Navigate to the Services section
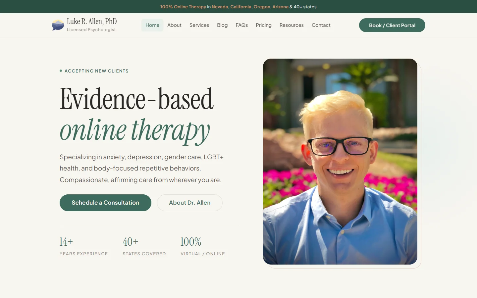This screenshot has width=477, height=298. coord(199,25)
